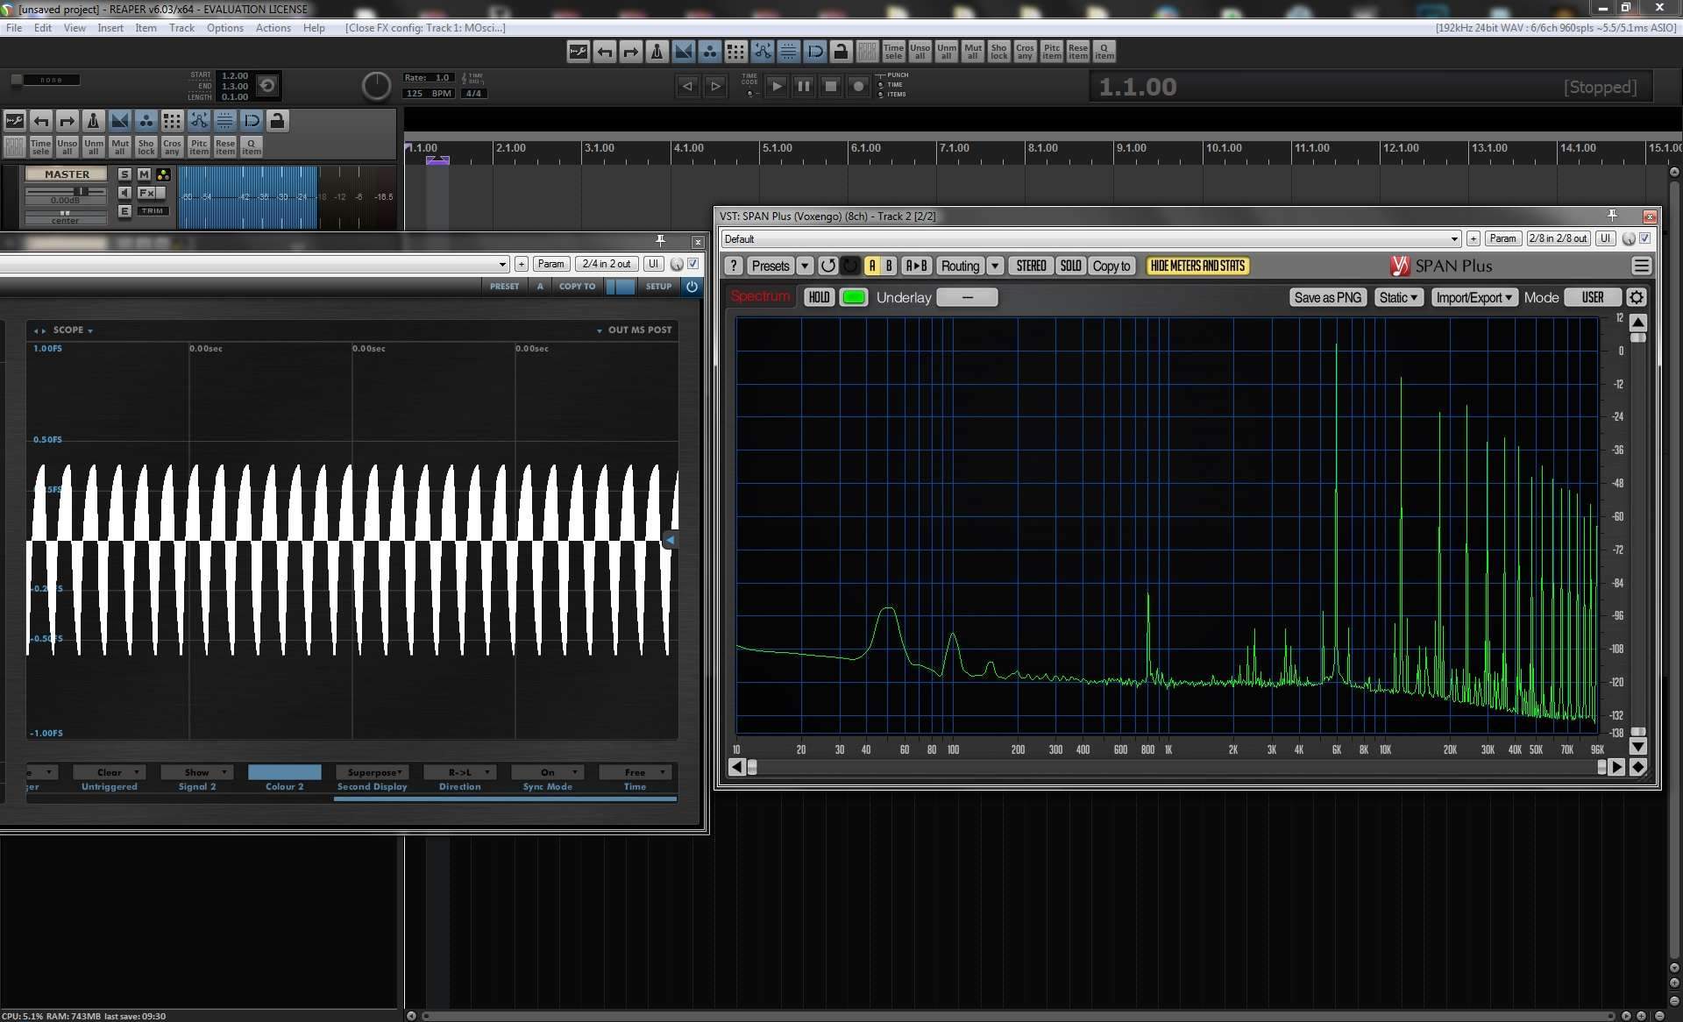The width and height of the screenshot is (1683, 1022).
Task: Toggle transport repeat loop button
Action: coord(268,85)
